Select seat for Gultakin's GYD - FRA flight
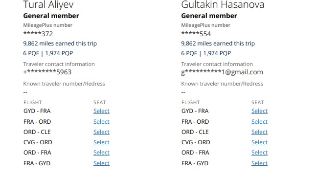316x178 pixels. click(x=259, y=111)
